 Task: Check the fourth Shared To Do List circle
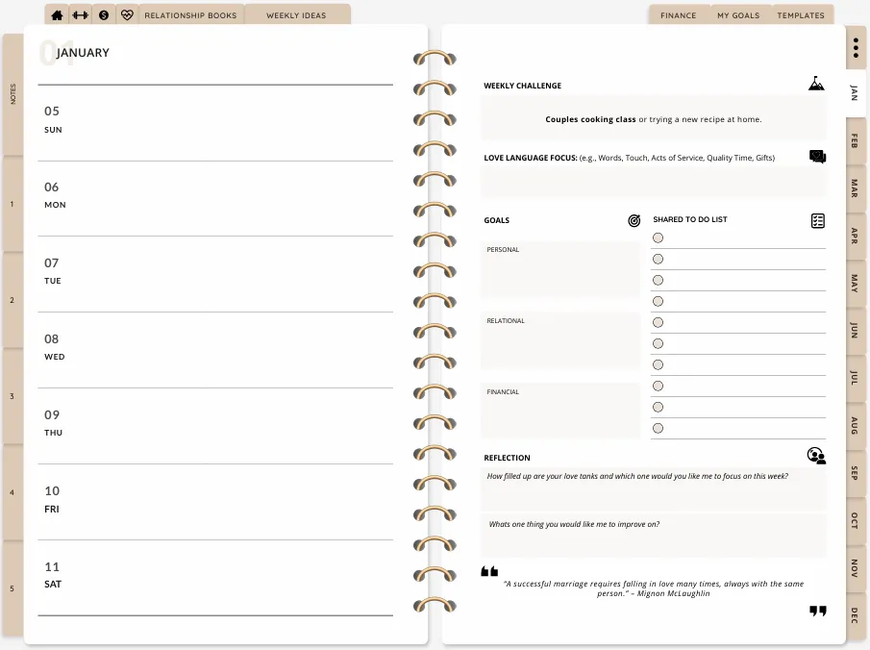(659, 301)
